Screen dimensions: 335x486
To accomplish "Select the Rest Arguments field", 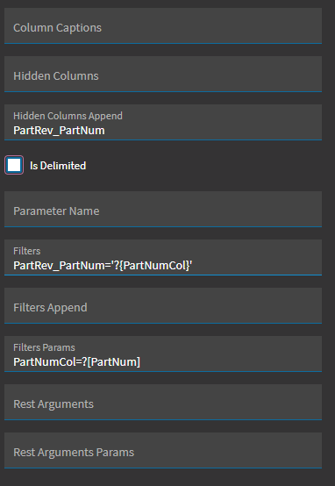I will [163, 403].
